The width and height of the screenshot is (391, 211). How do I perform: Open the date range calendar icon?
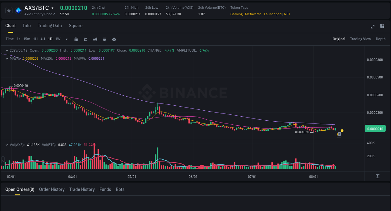point(76,39)
